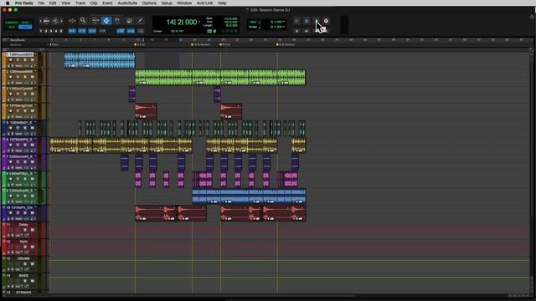The height and width of the screenshot is (301, 536).
Task: Open the Pro Tools application menu
Action: tap(24, 3)
